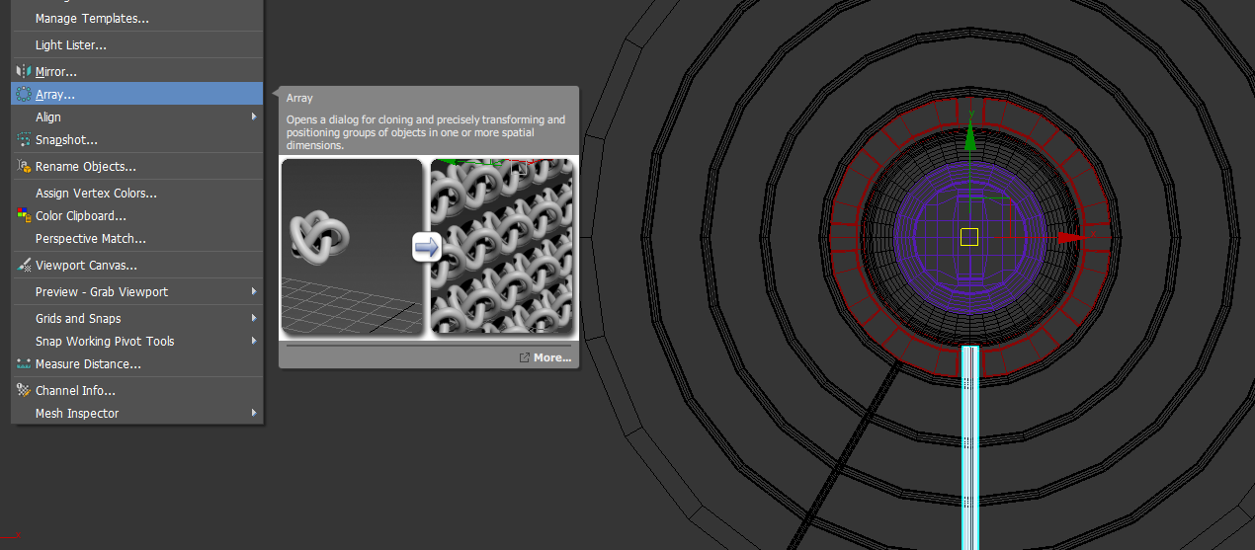This screenshot has height=550, width=1255.
Task: Click the Rename Objects icon
Action: [25, 166]
